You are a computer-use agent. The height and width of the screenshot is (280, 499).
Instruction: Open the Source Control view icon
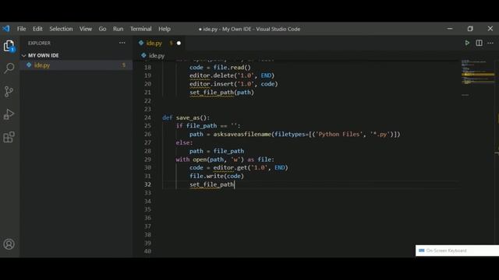click(x=9, y=91)
